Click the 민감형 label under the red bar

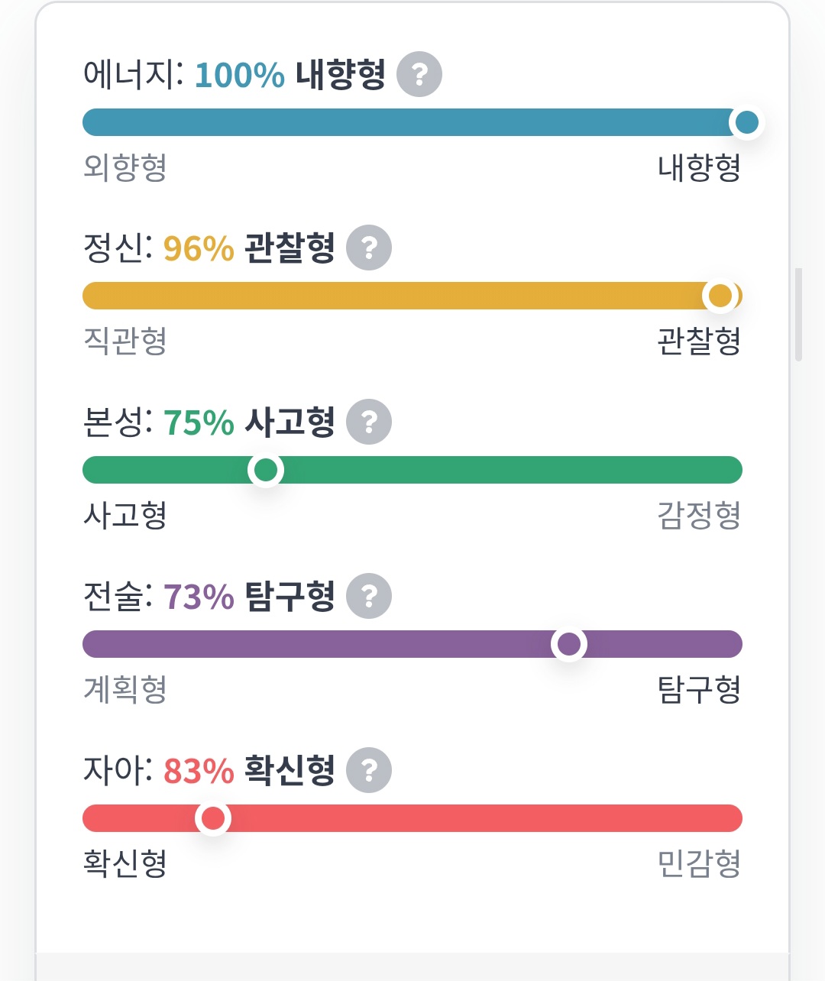699,863
